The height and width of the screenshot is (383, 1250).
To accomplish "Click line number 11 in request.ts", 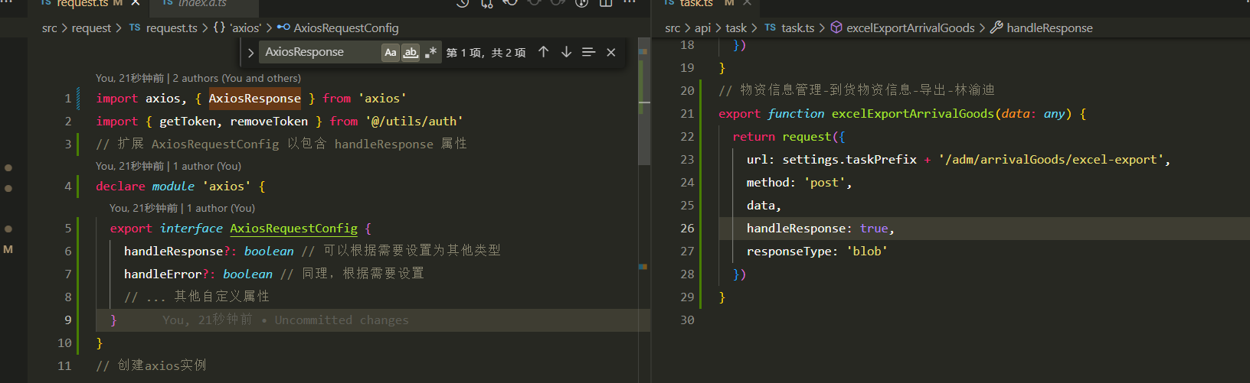I will coord(64,366).
